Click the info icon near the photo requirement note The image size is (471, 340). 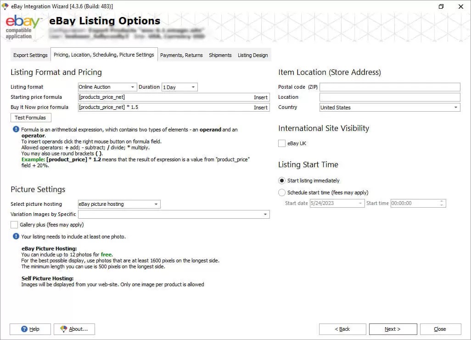coord(16,236)
